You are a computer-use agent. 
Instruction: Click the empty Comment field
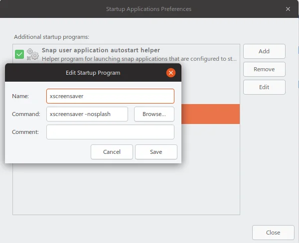pyautogui.click(x=110, y=132)
